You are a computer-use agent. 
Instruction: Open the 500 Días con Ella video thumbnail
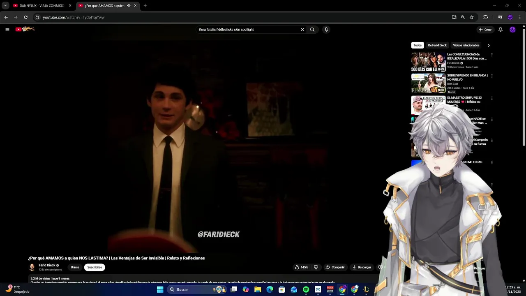[x=428, y=62]
